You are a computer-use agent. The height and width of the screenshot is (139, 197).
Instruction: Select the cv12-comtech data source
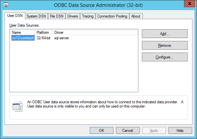tap(23, 38)
